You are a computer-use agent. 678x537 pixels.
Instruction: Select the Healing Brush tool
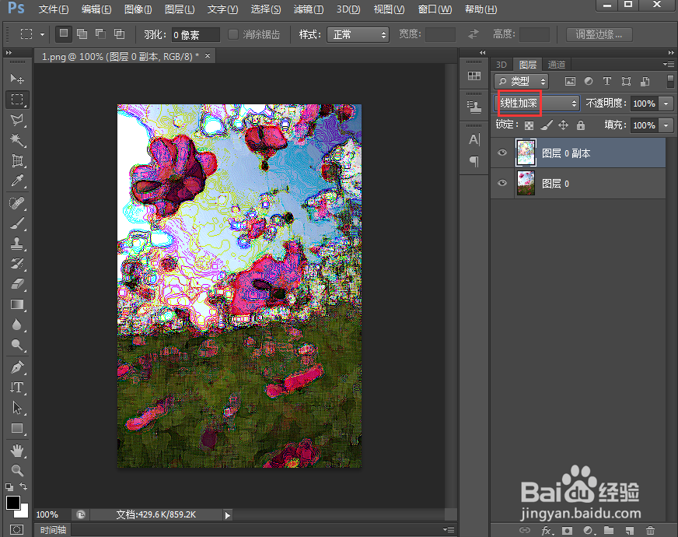pyautogui.click(x=17, y=203)
